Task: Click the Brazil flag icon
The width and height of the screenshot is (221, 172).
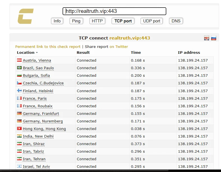Action: [19, 68]
